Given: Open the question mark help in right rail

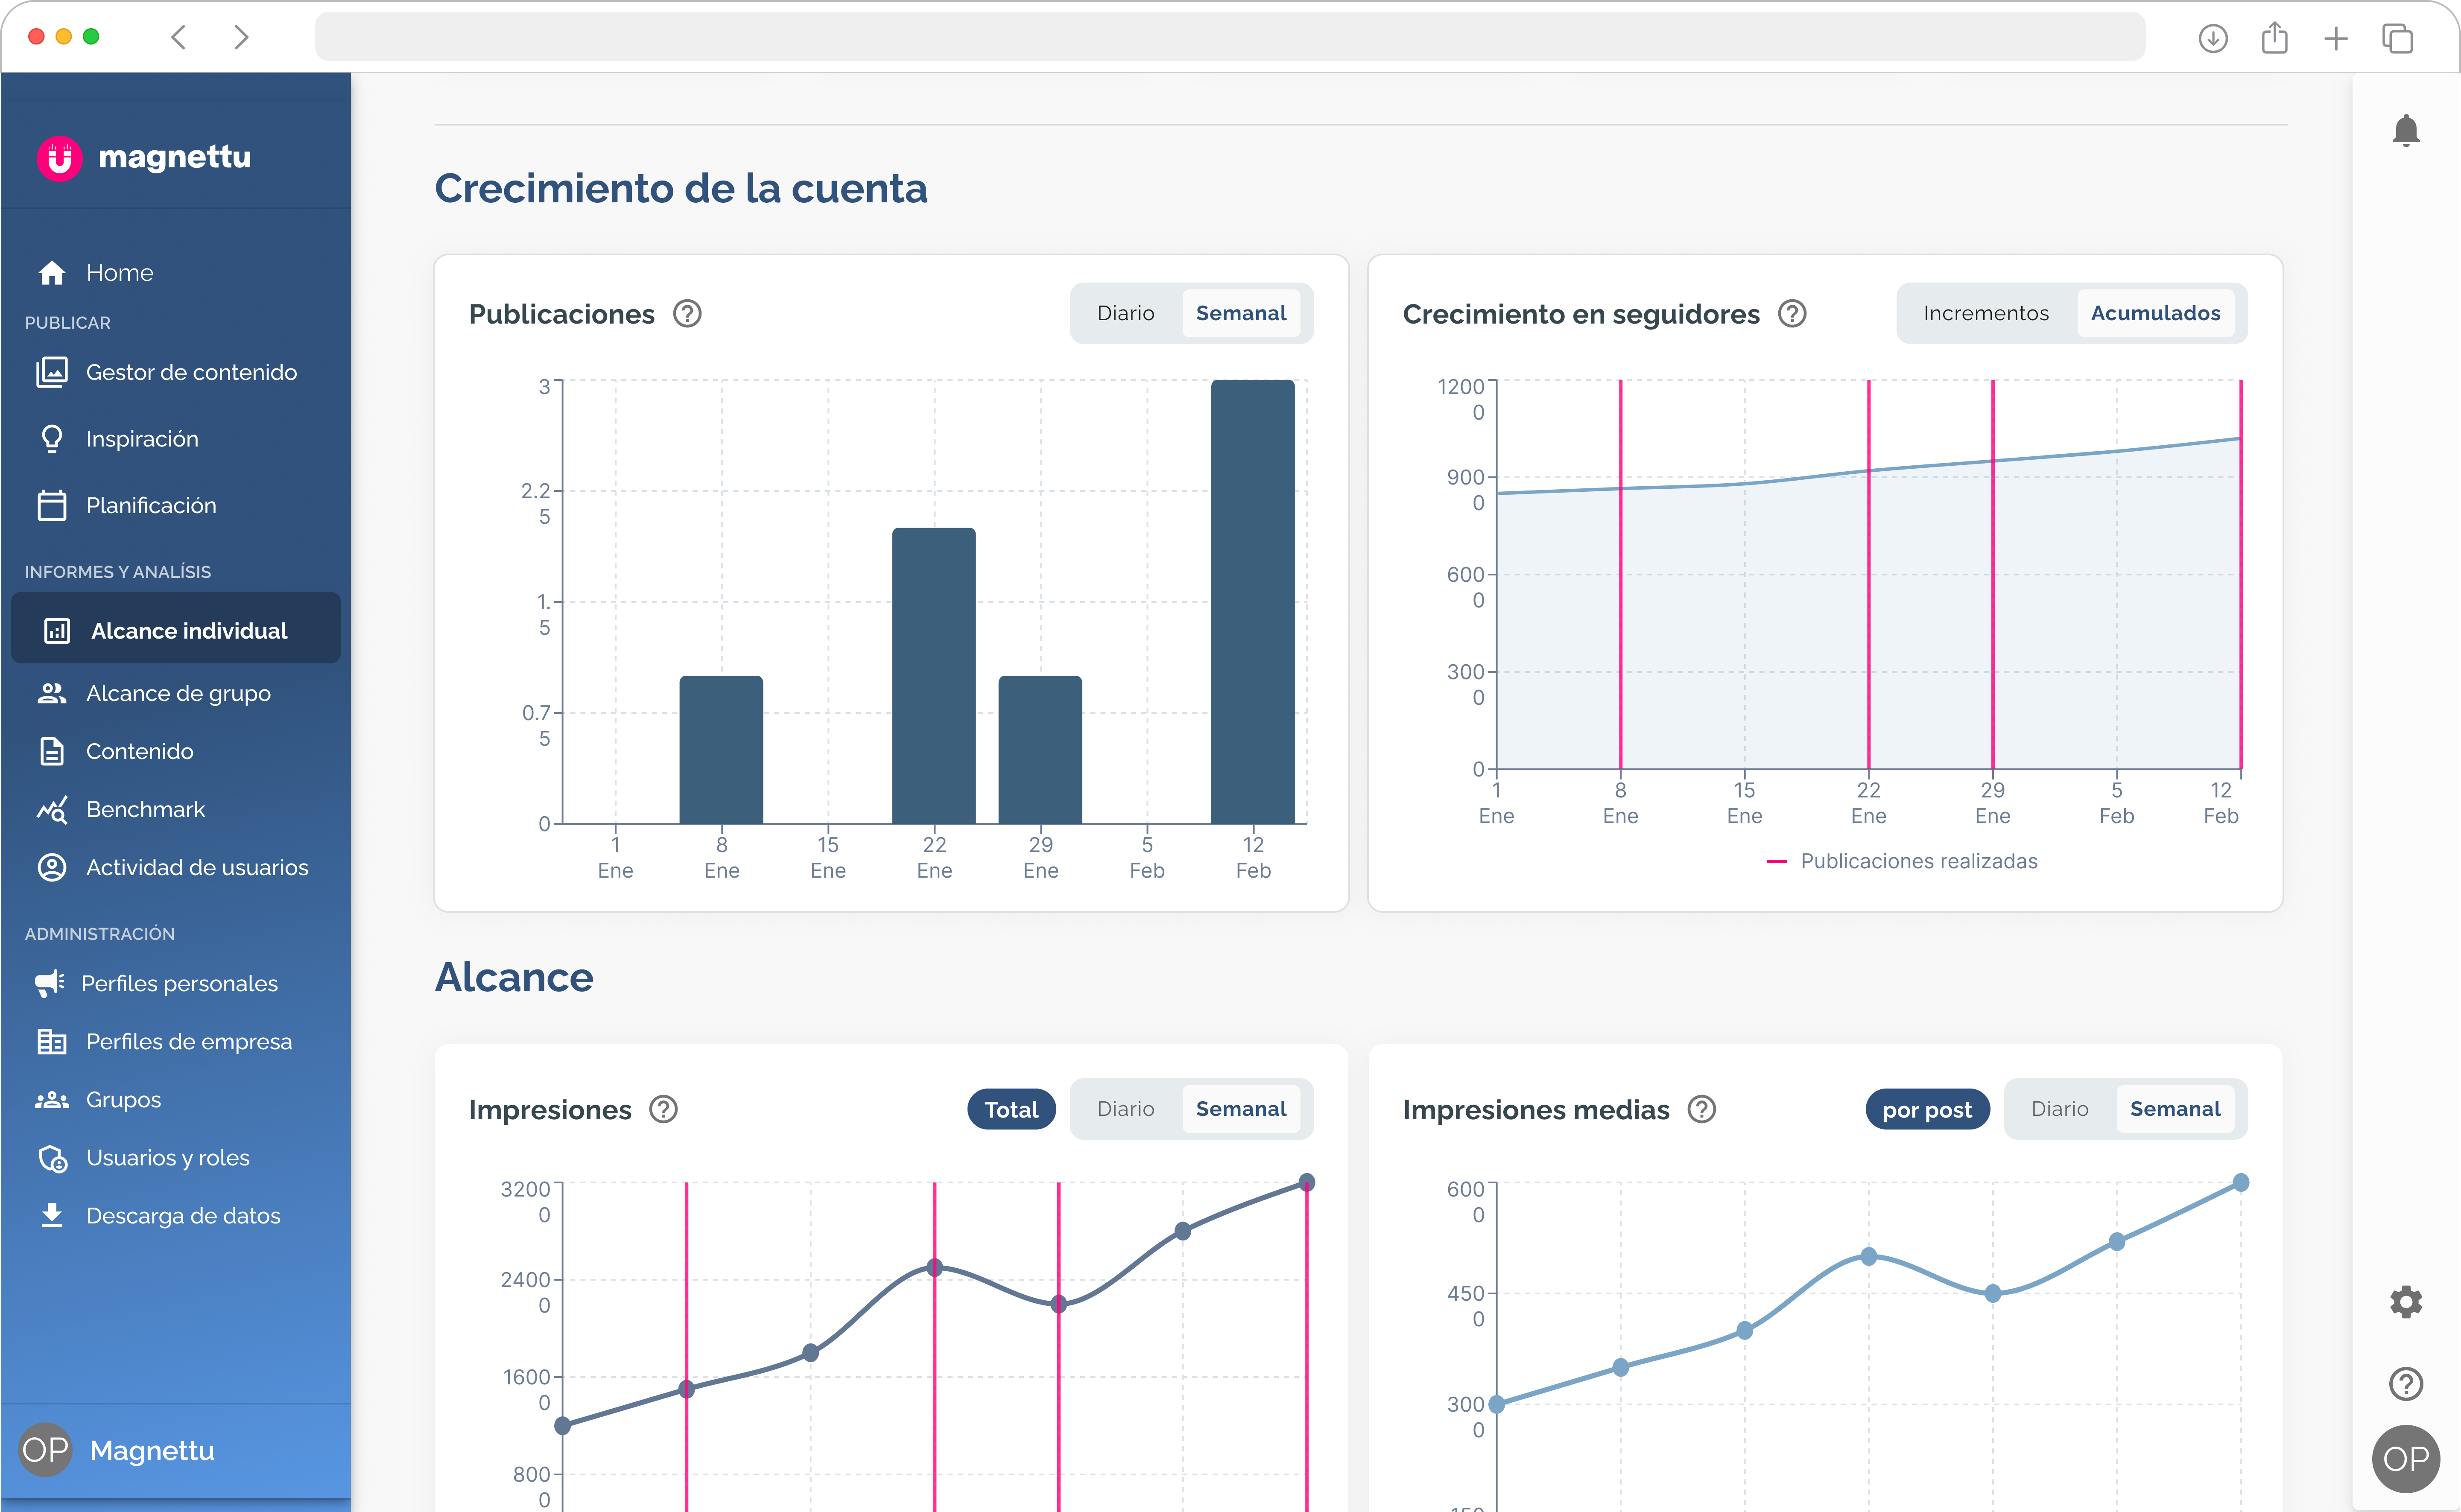Looking at the screenshot, I should 2405,1384.
